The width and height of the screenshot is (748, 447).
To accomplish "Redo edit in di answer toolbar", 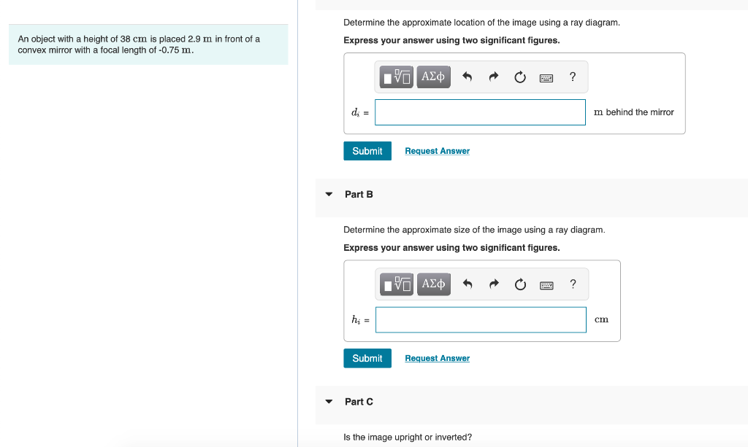I will pos(494,77).
